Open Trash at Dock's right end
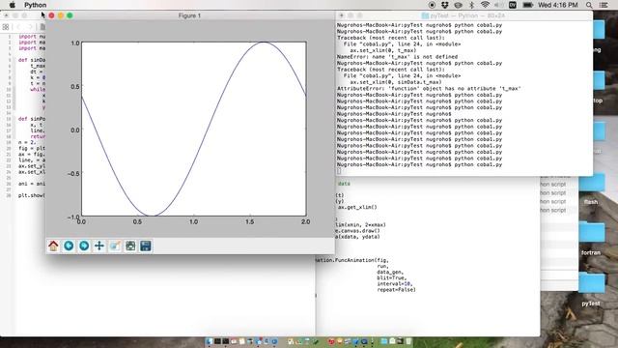This screenshot has width=618, height=348. click(408, 341)
